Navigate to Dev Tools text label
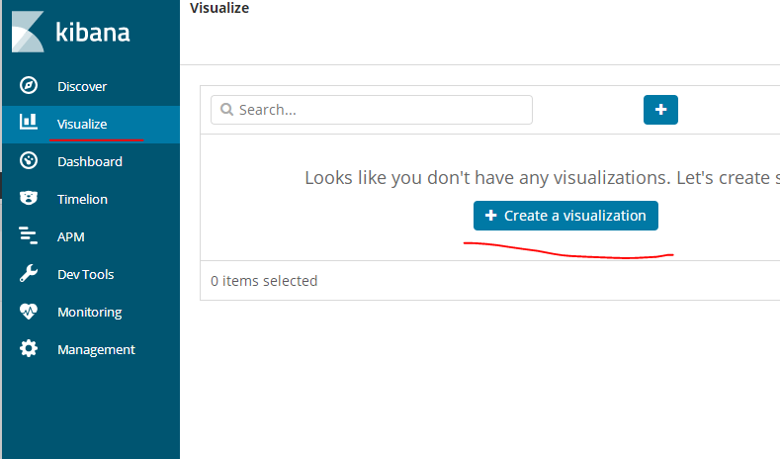 point(85,274)
